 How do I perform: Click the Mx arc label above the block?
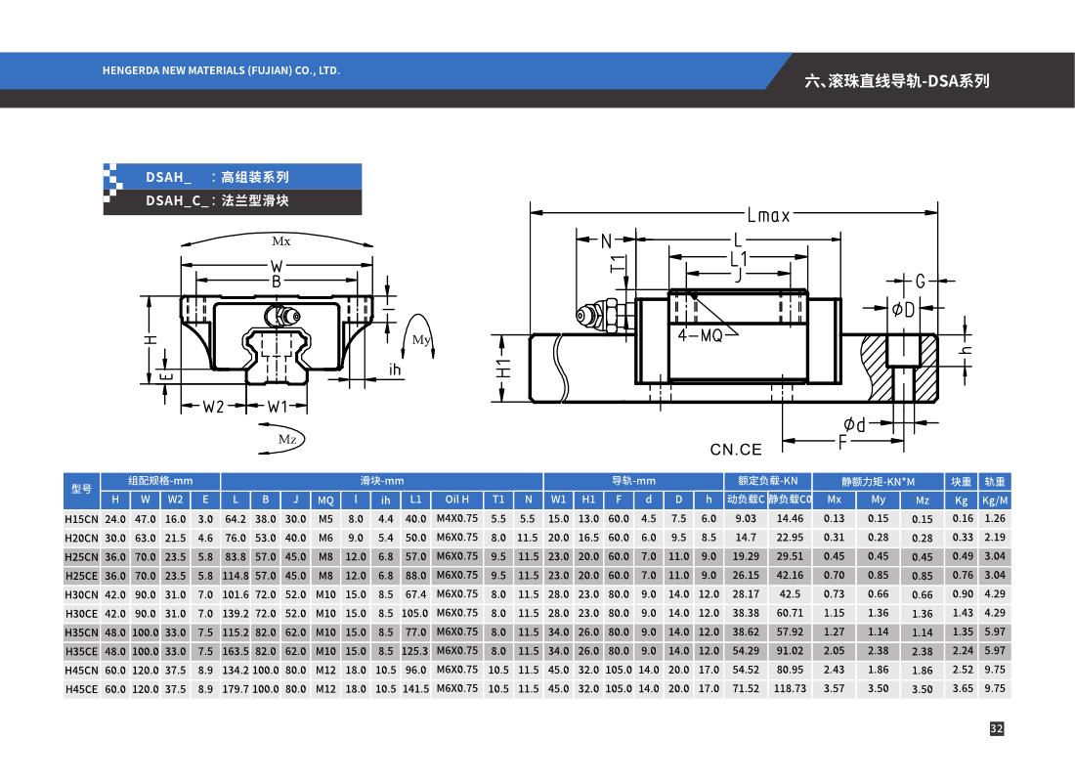(x=281, y=240)
